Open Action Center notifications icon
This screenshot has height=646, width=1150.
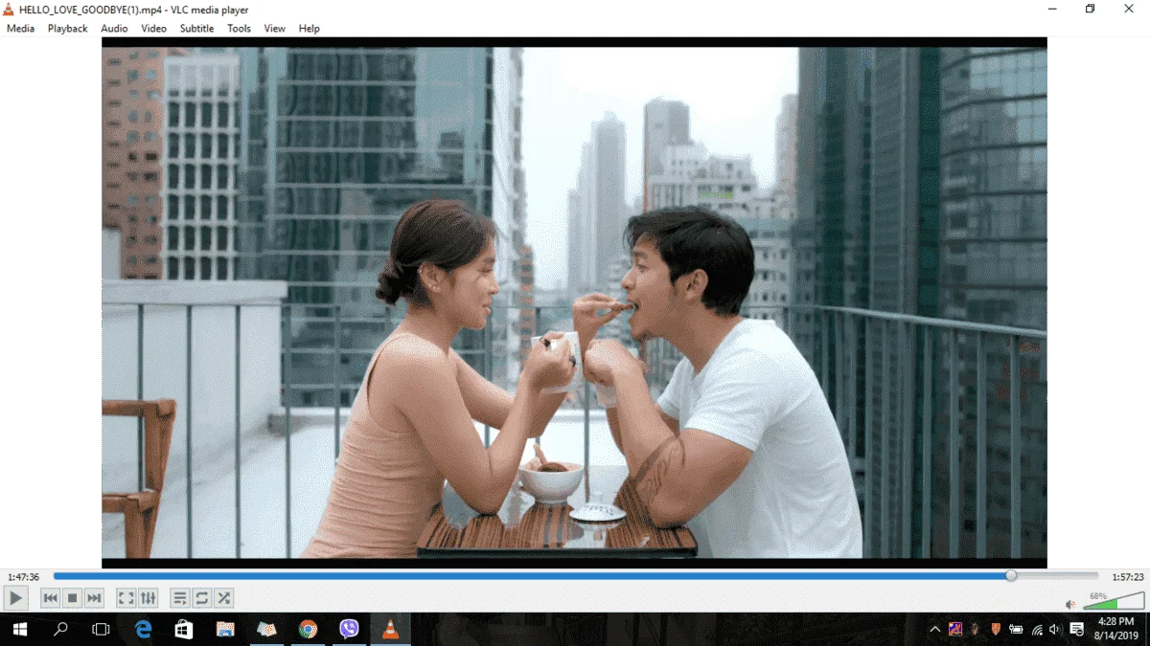point(1076,630)
